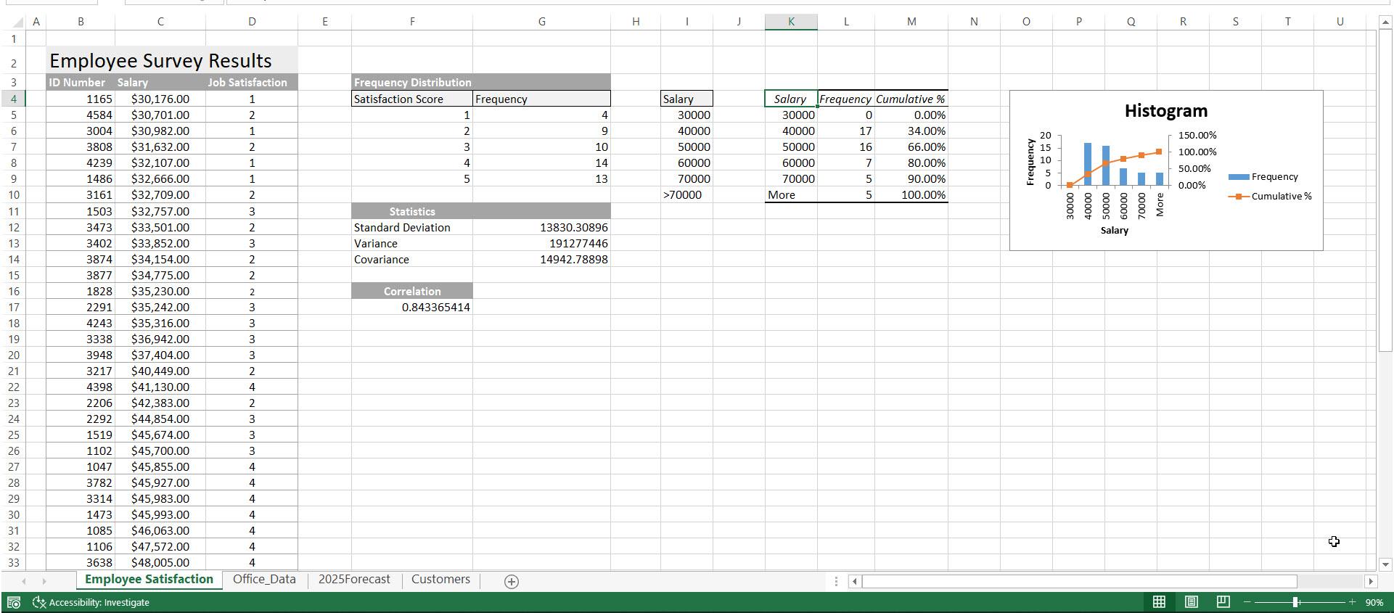Switch to Normal view in status bar
Image resolution: width=1394 pixels, height=613 pixels.
pyautogui.click(x=1159, y=602)
